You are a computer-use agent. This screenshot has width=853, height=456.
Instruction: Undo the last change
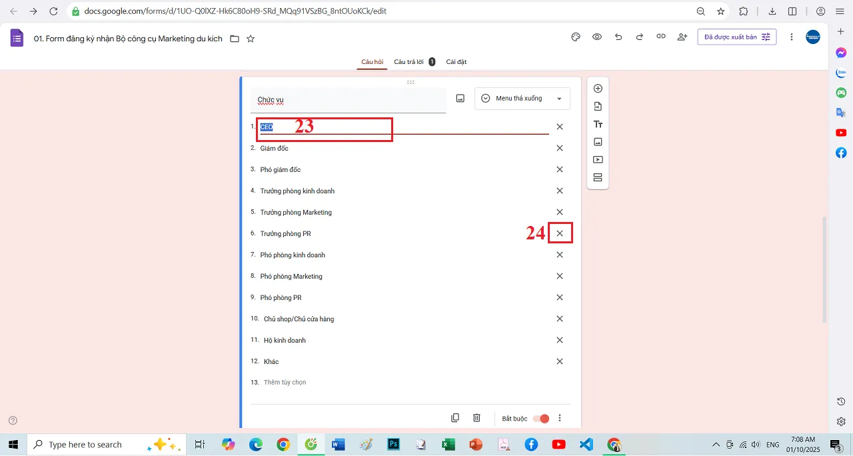618,37
